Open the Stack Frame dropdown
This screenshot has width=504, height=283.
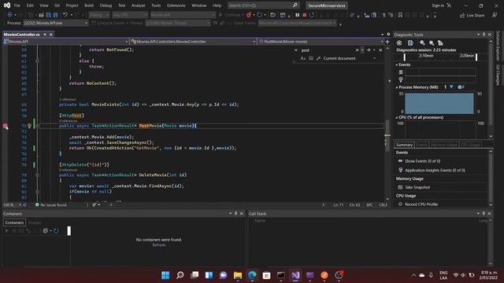[298, 23]
